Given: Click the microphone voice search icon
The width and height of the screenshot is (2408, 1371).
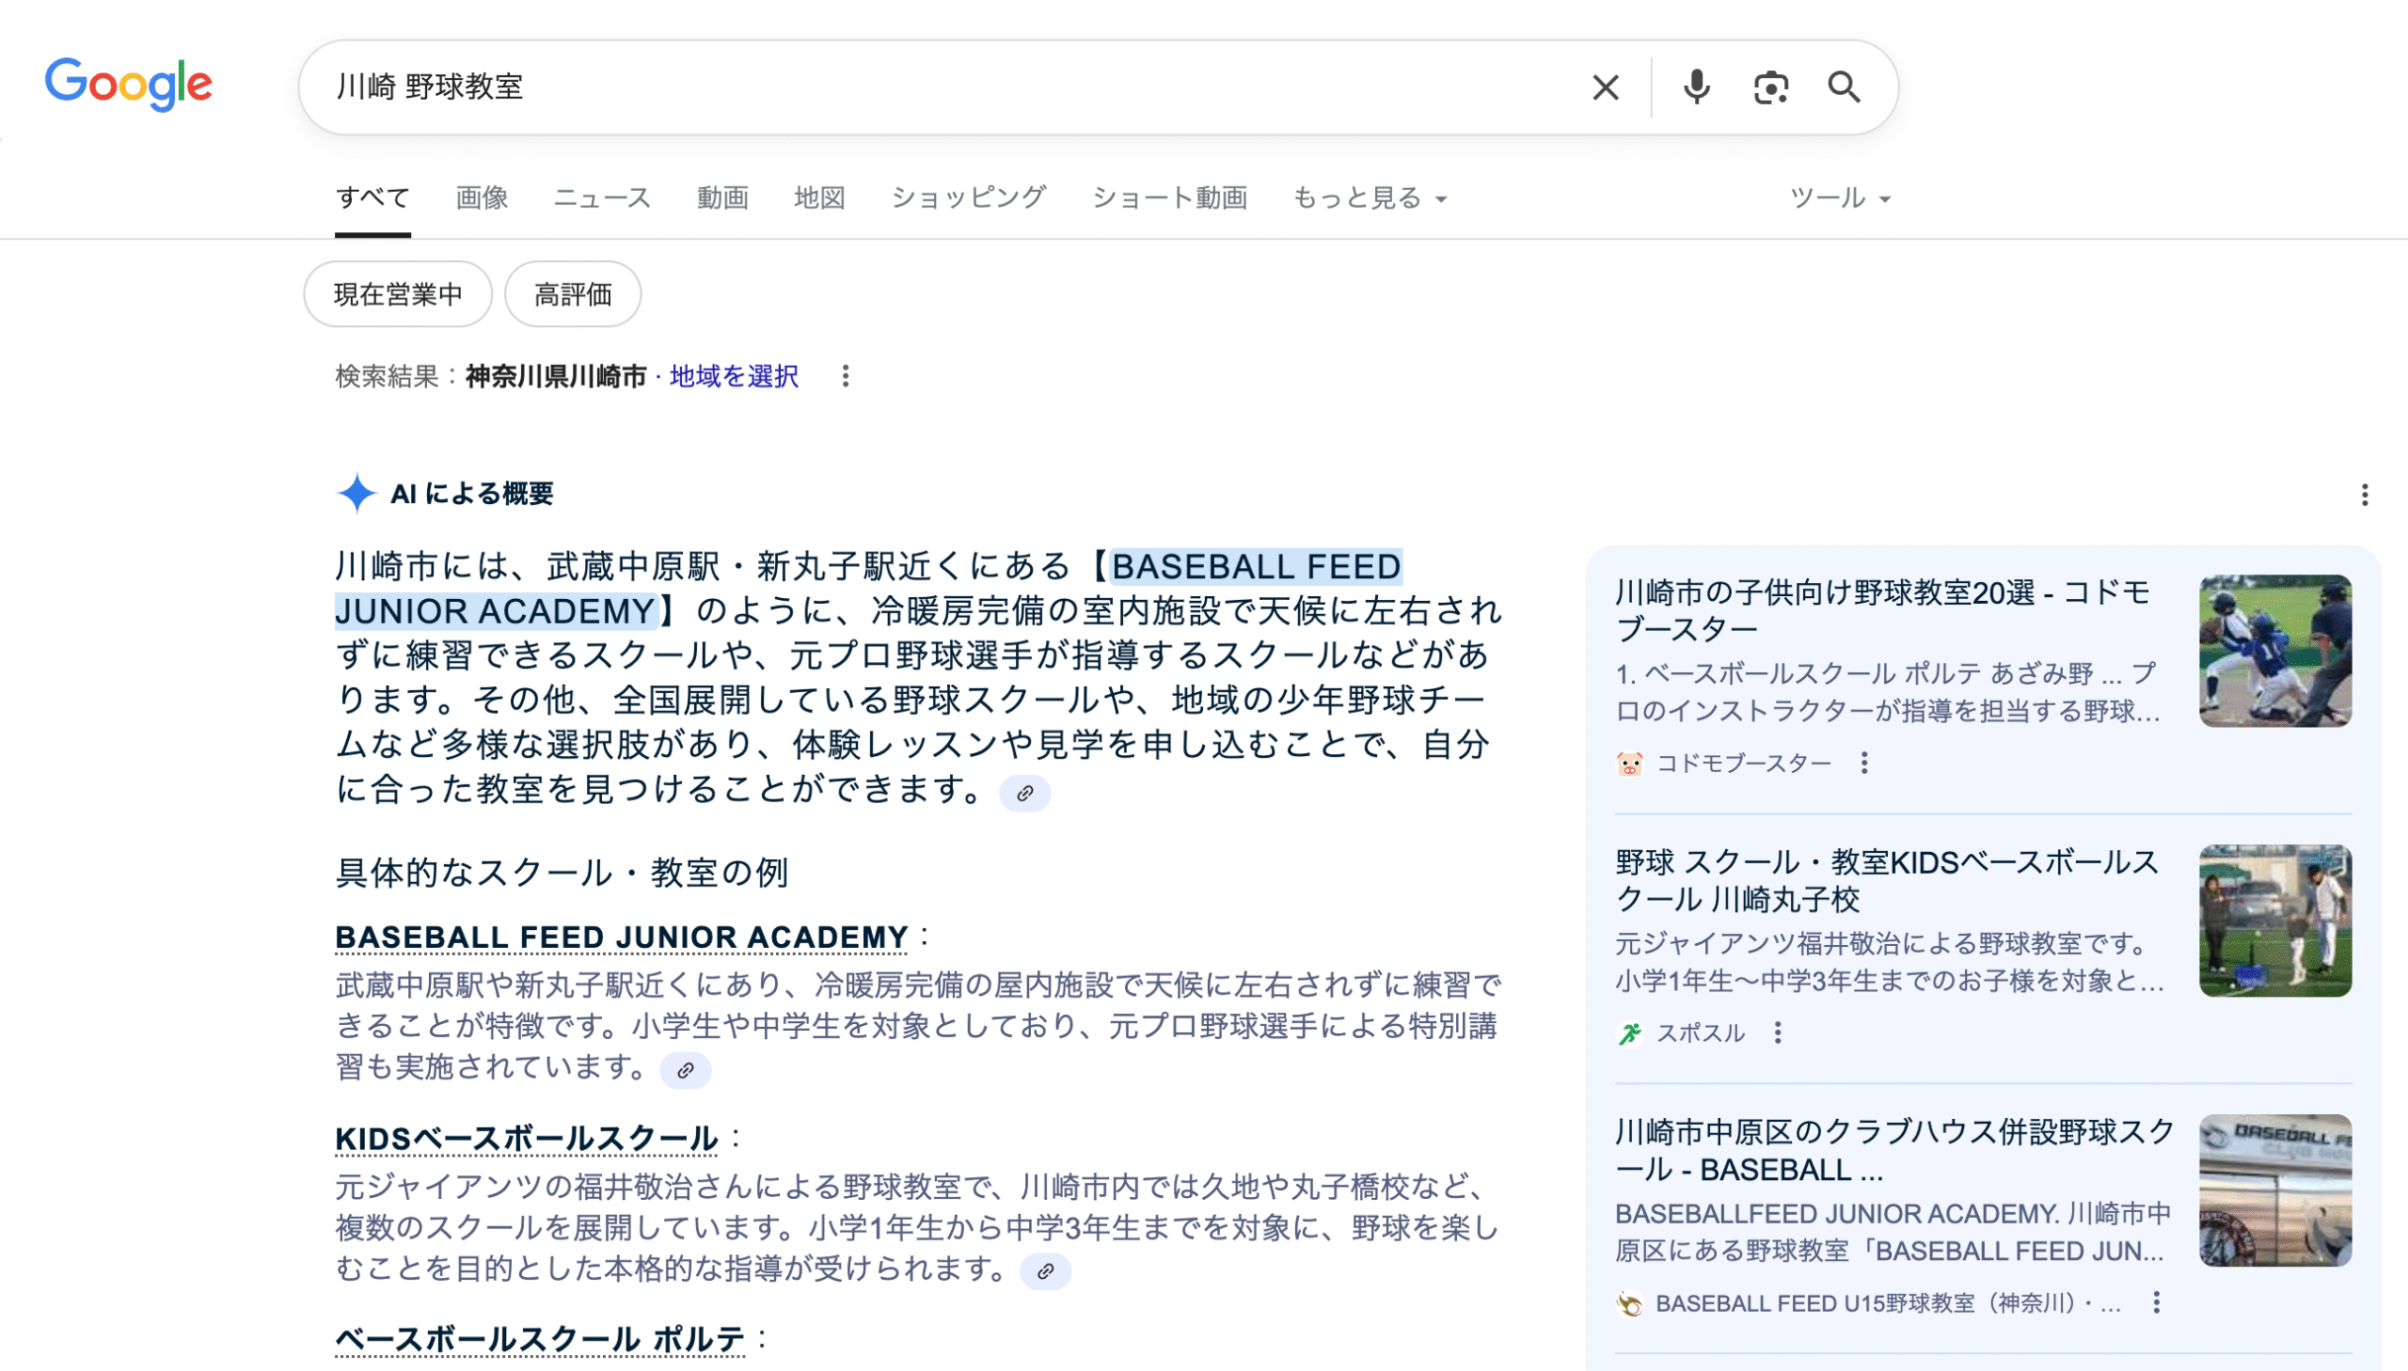Looking at the screenshot, I should point(1696,87).
